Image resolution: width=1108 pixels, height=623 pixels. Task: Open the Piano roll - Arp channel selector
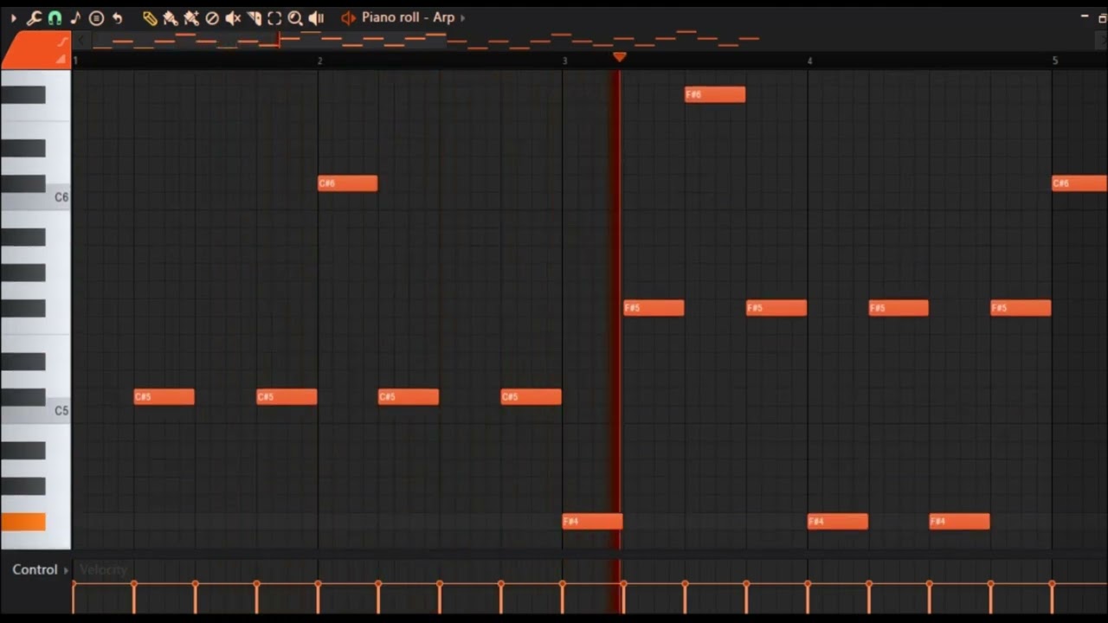(x=408, y=17)
